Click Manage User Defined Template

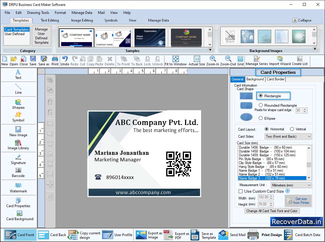tap(41, 36)
